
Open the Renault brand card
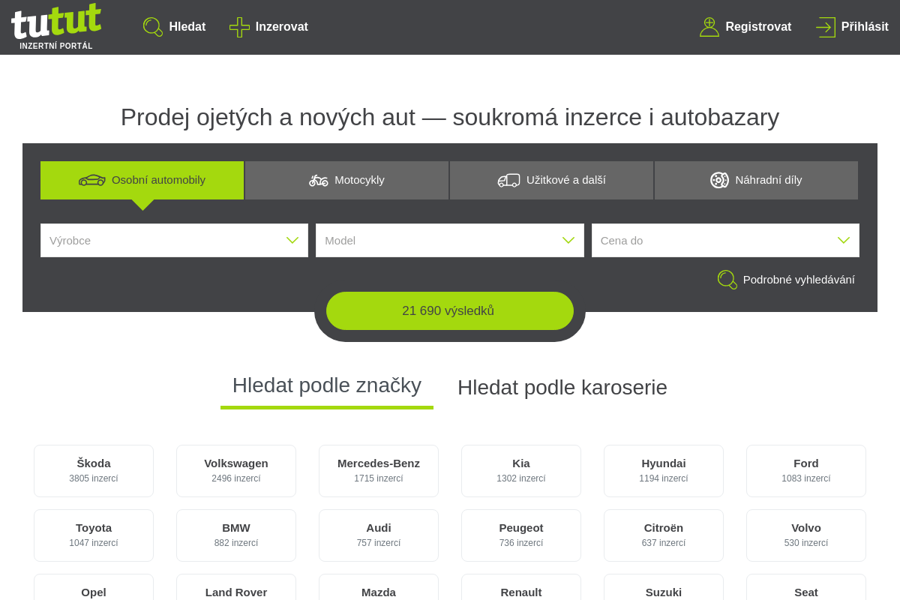[x=521, y=587]
